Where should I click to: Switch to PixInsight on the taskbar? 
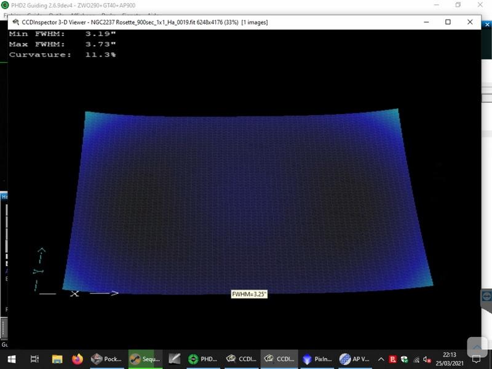coord(317,359)
